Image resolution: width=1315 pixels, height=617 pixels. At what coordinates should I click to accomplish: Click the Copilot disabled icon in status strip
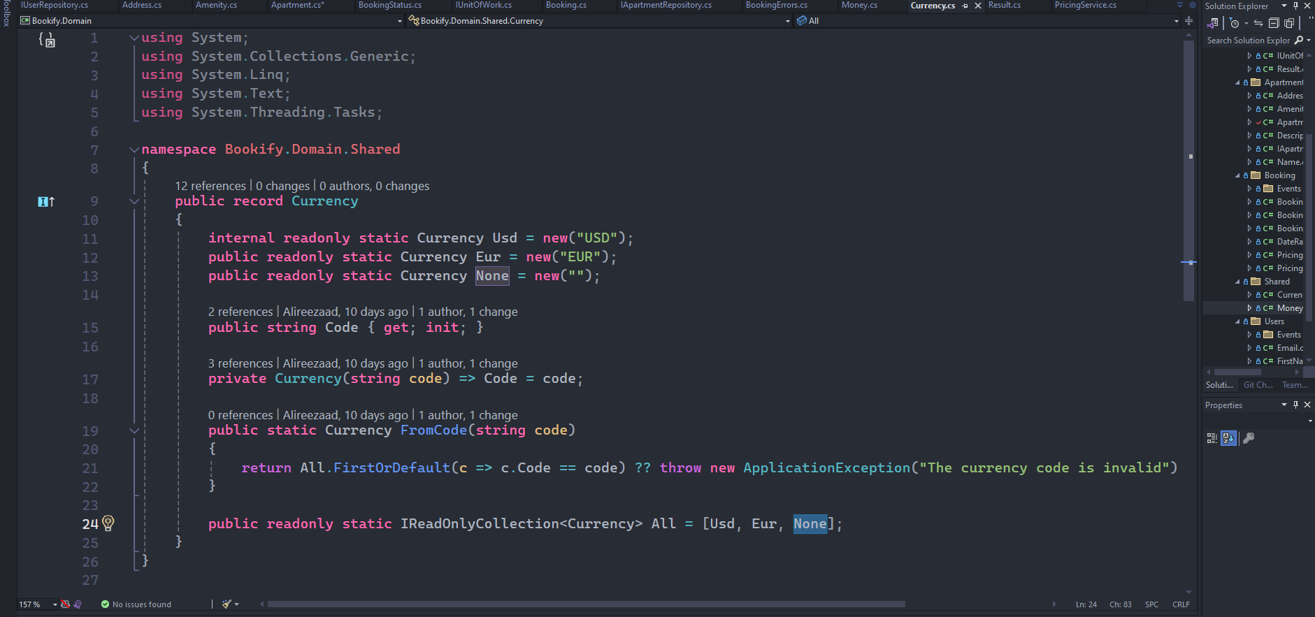65,604
